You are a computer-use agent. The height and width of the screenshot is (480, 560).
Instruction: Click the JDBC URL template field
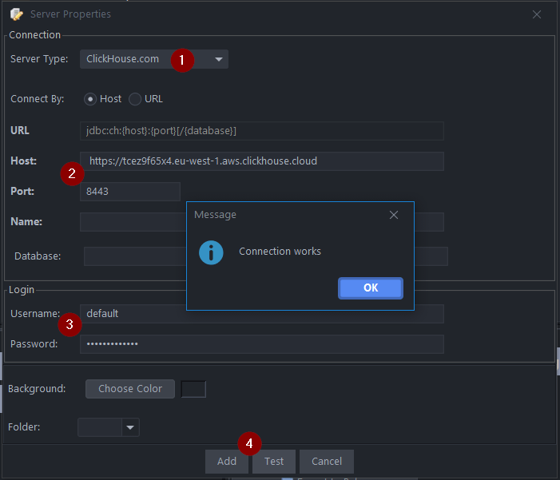261,131
